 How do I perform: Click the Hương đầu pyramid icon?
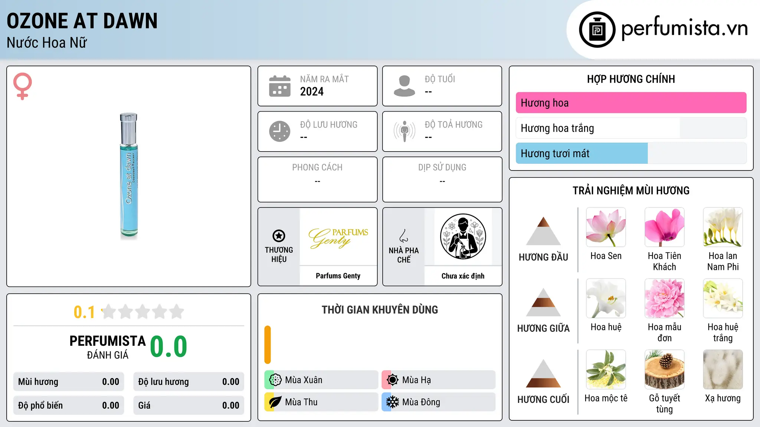click(x=543, y=231)
